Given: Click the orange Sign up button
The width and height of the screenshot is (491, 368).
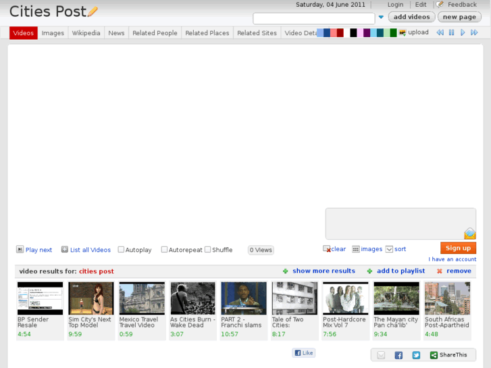Looking at the screenshot, I should pyautogui.click(x=458, y=248).
